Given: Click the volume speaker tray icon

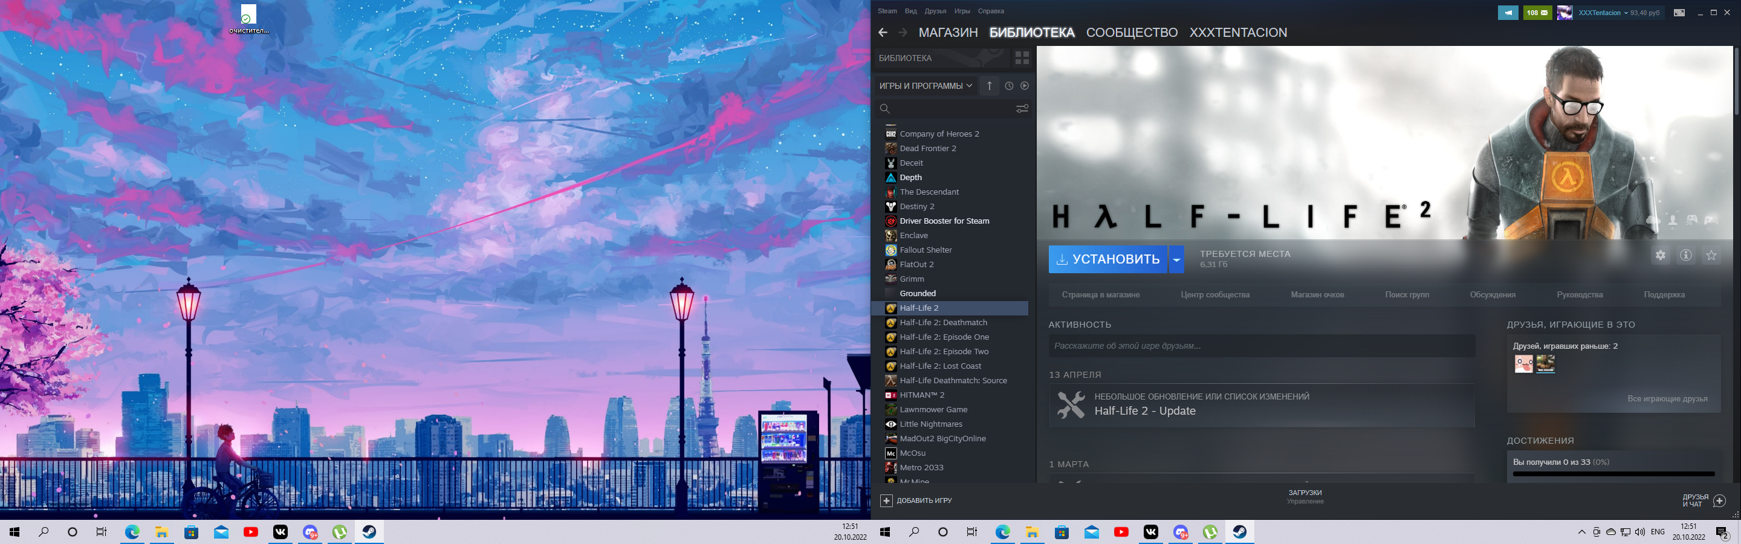Looking at the screenshot, I should click(1639, 533).
